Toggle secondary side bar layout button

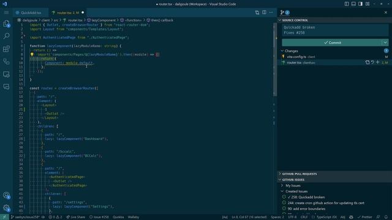click(x=360, y=4)
